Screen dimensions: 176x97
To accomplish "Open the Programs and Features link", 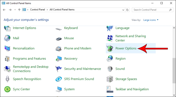I will coord(29,58).
